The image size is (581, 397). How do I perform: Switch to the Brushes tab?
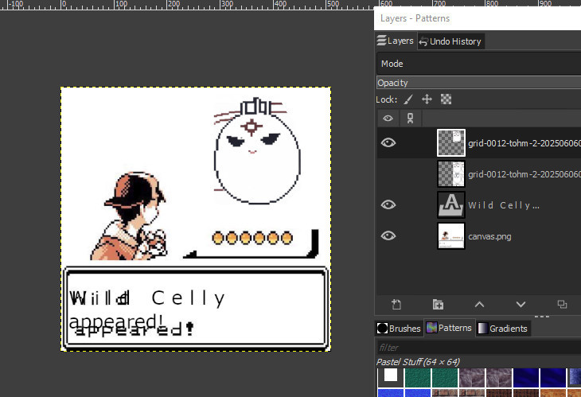pos(399,329)
